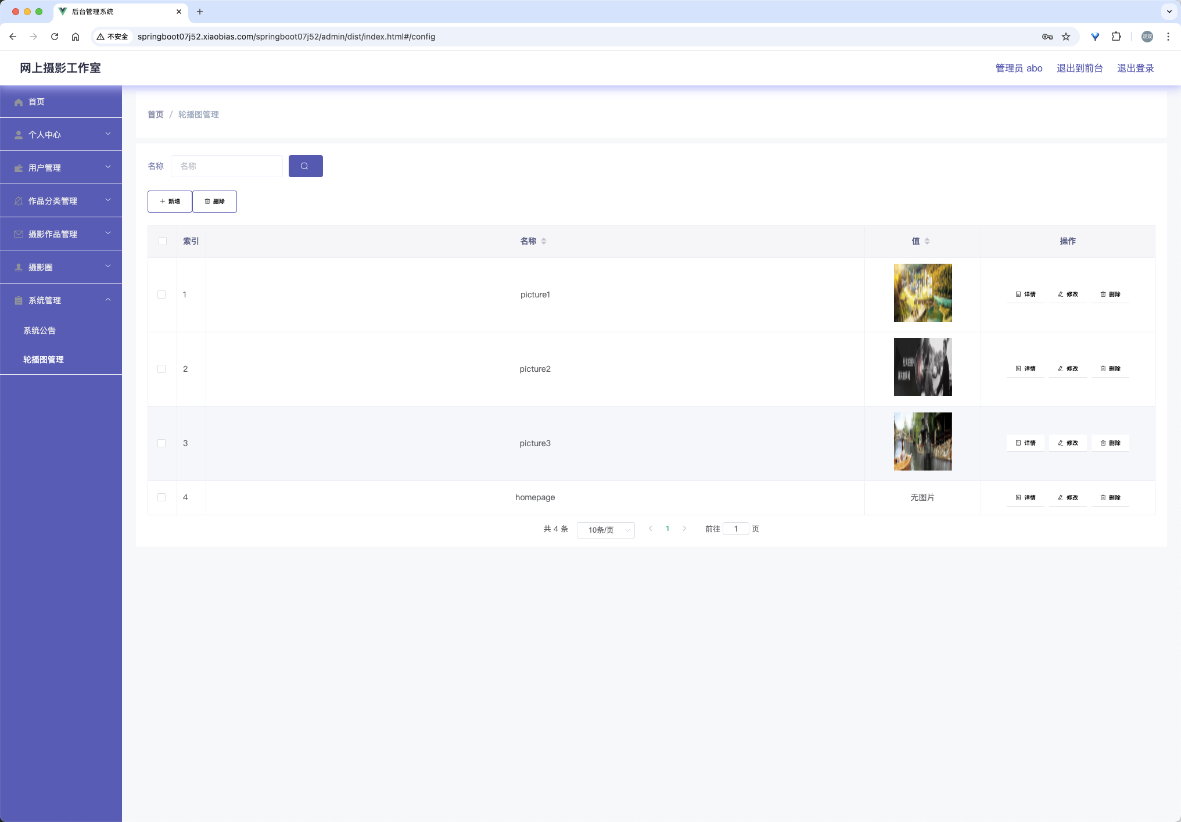Viewport: 1181px width, 822px height.
Task: Click 删除 for picture2 row
Action: pyautogui.click(x=1110, y=369)
